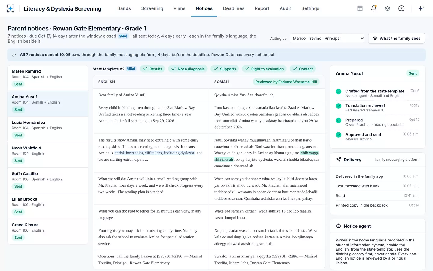433x271 pixels.
Task: Select Sofía Castillo notice
Action: (x=48, y=180)
